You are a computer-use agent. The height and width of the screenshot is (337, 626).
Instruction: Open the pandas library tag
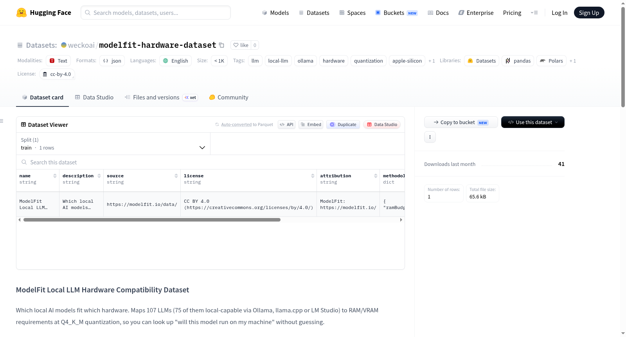coord(518,61)
